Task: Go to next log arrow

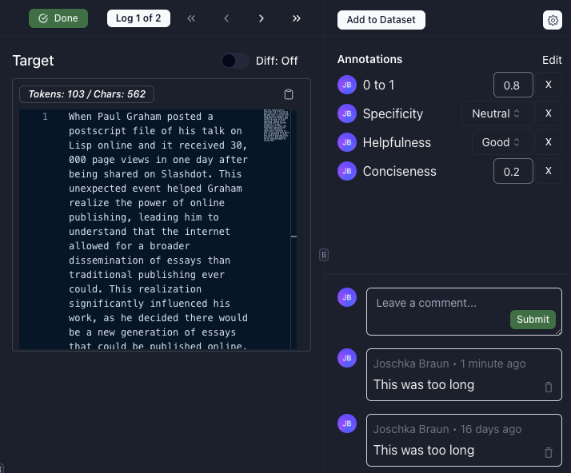Action: pyautogui.click(x=262, y=18)
